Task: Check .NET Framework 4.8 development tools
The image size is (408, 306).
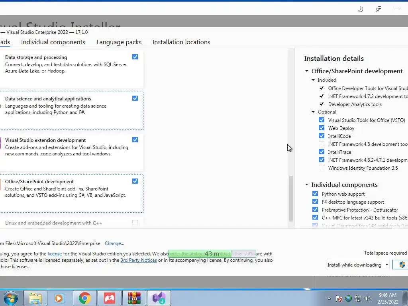Action: pos(322,144)
